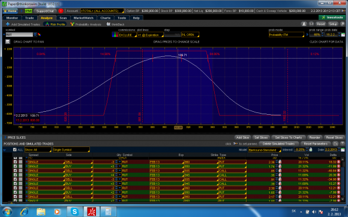The image size is (348, 217).
Task: Click the symbol color link icon beside RUT
Action: click(39, 35)
